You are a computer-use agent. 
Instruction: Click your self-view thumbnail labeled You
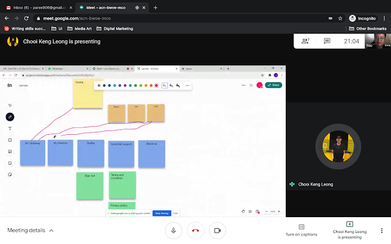378,41
